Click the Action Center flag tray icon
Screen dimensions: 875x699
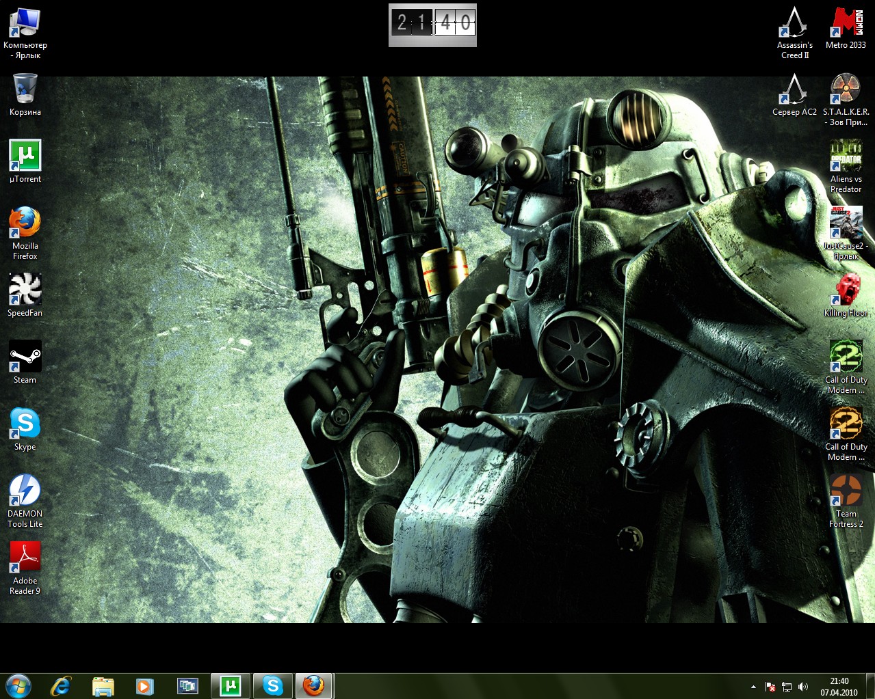[x=770, y=687]
